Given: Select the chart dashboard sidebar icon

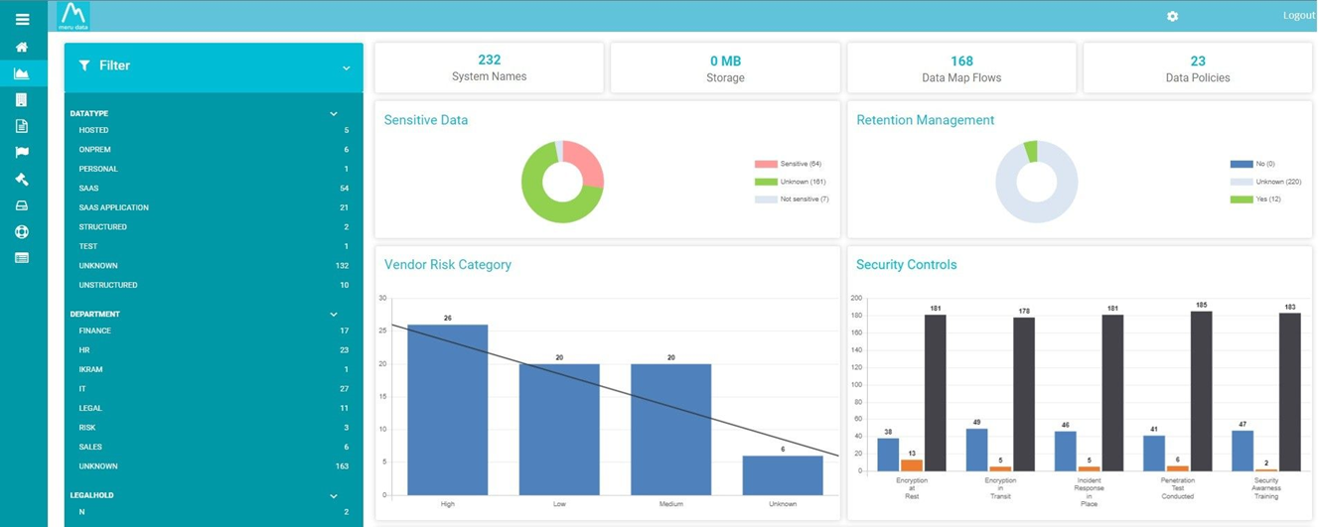Looking at the screenshot, I should pyautogui.click(x=22, y=73).
